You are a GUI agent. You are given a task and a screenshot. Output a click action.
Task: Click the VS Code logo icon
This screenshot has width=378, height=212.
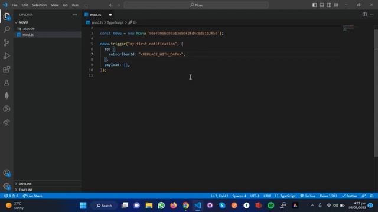(x=5, y=5)
